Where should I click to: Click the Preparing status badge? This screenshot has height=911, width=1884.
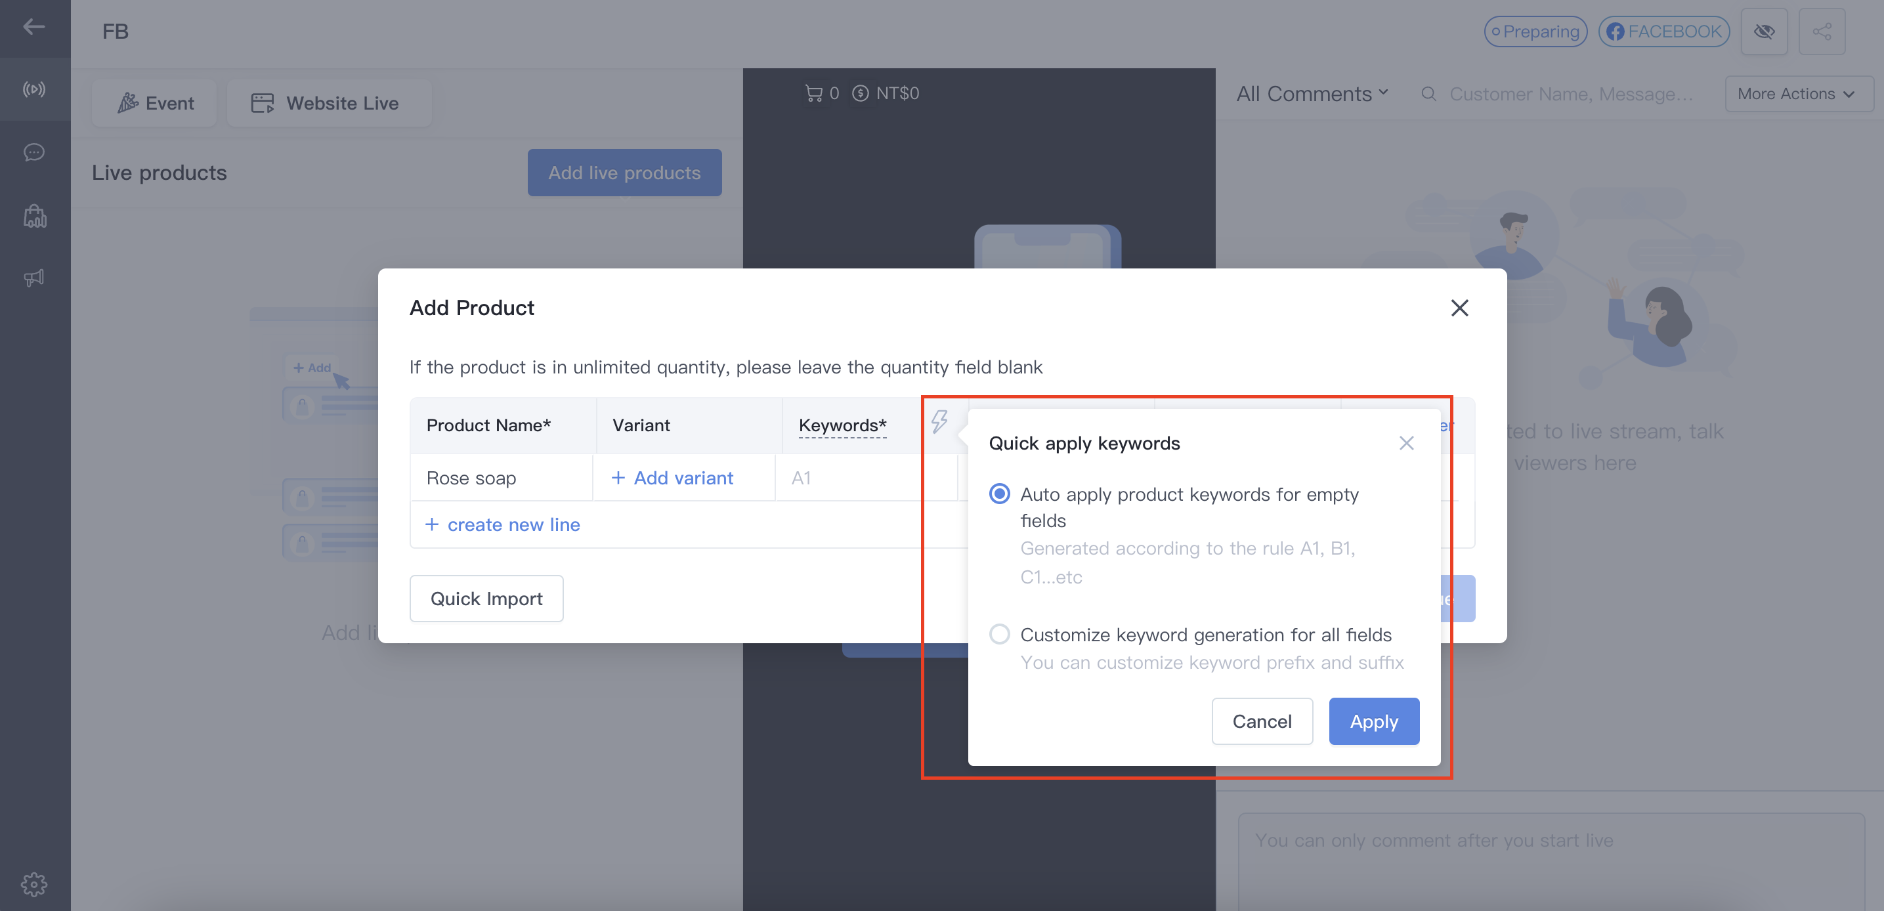click(1535, 32)
